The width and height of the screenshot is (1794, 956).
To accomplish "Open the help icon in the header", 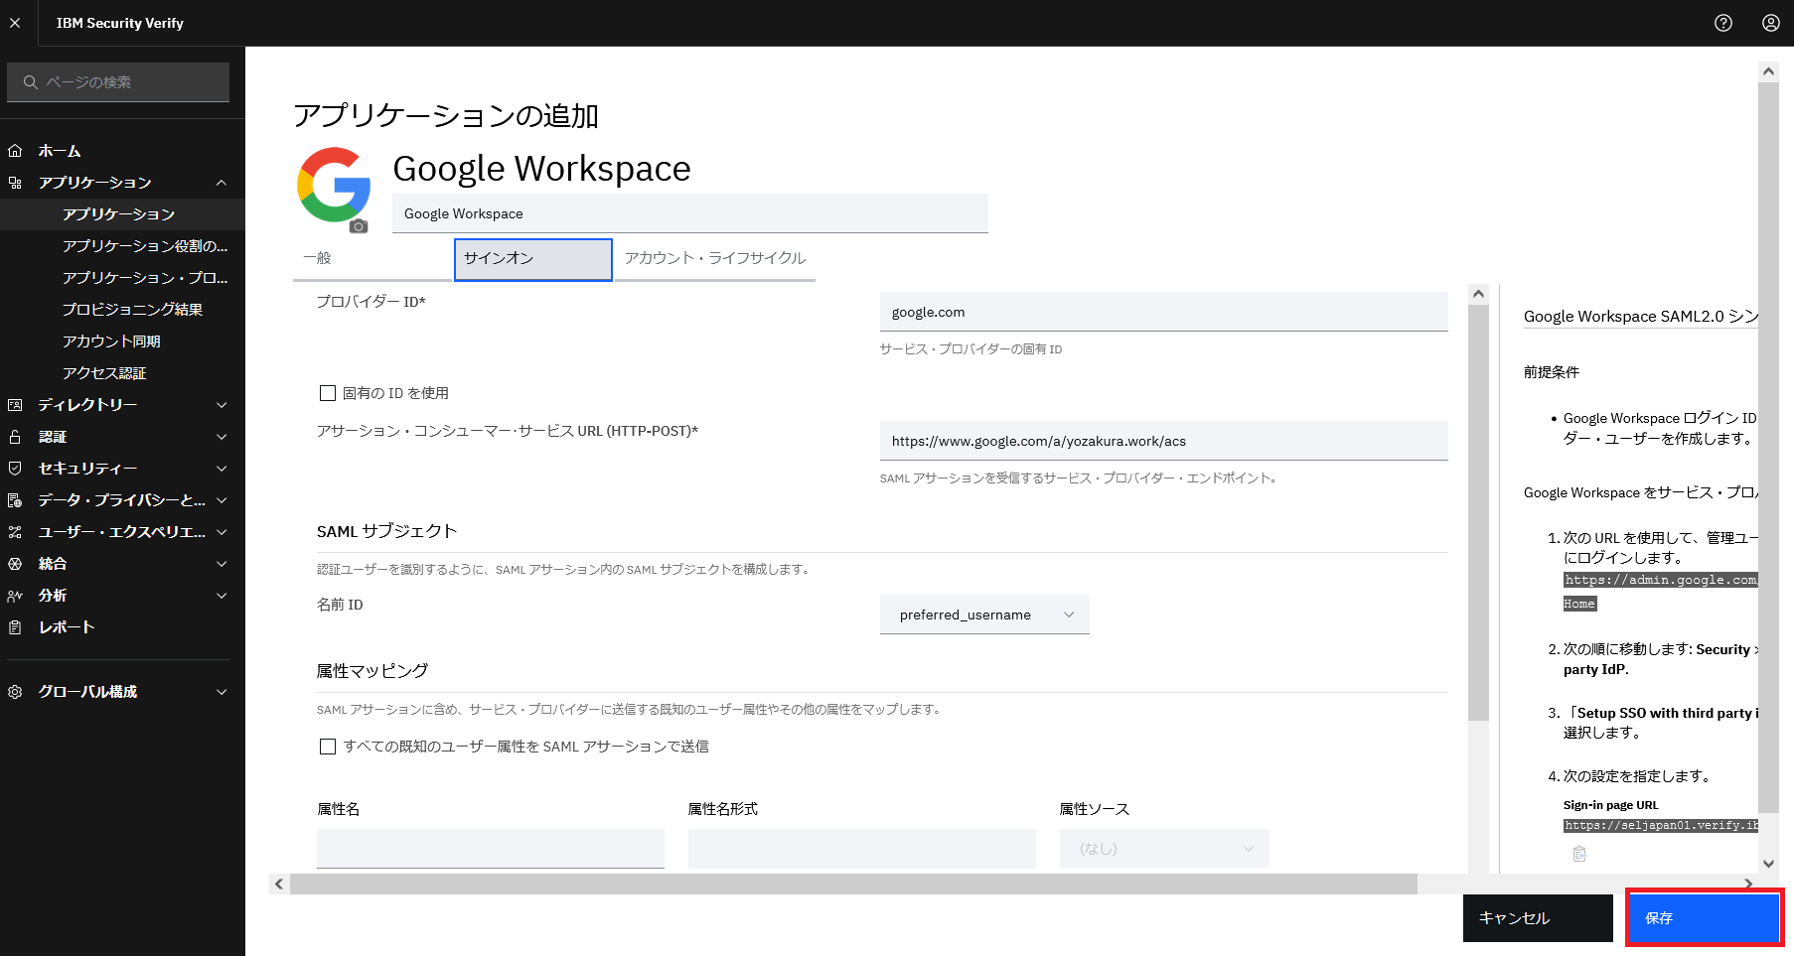I will tap(1723, 23).
